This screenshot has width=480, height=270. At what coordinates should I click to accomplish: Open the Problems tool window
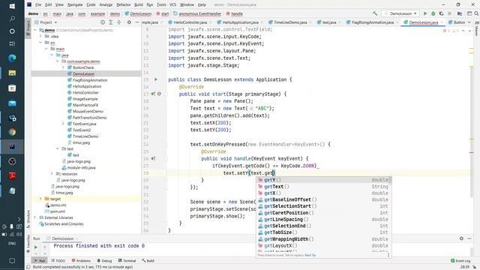pos(81,261)
